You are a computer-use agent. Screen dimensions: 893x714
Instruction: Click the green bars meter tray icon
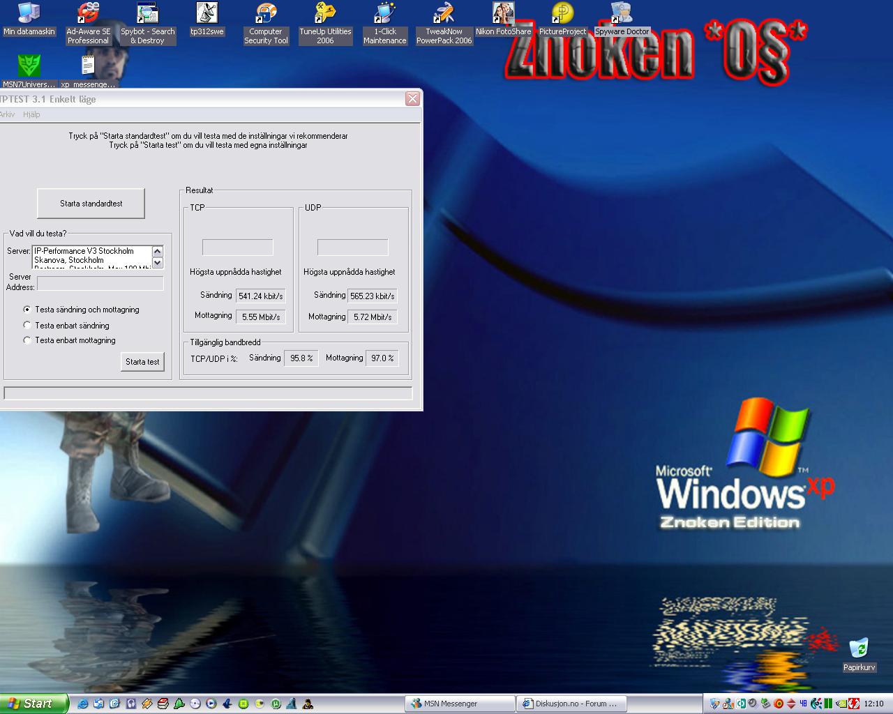828,704
